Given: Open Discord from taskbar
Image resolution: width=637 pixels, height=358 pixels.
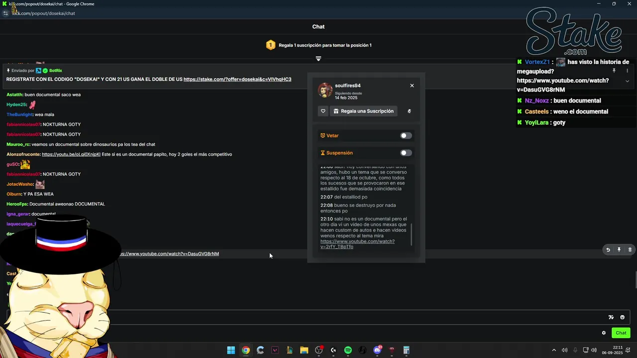Looking at the screenshot, I should tap(377, 350).
